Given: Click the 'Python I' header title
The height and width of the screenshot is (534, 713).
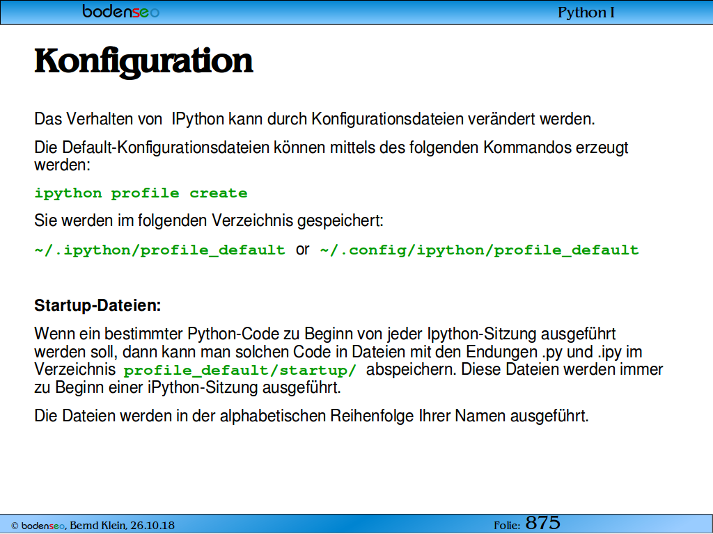Looking at the screenshot, I should tap(586, 13).
